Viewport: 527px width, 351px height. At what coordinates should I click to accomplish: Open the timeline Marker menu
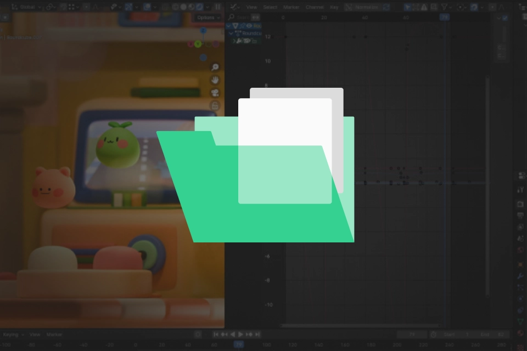[54, 335]
